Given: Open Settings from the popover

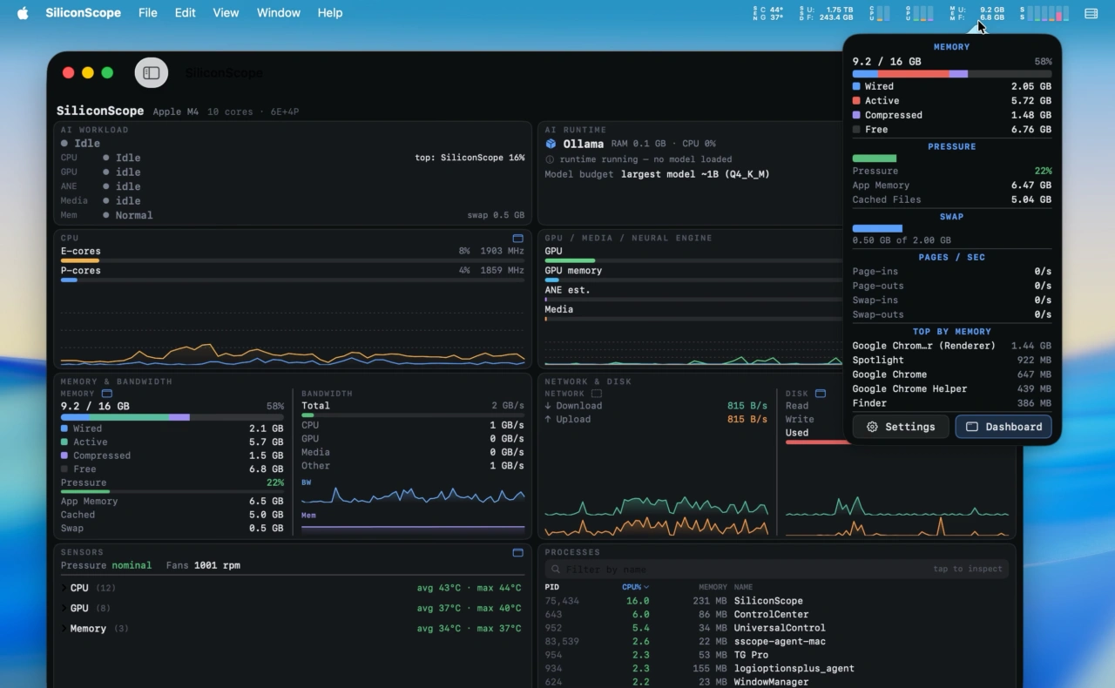Looking at the screenshot, I should click(901, 427).
